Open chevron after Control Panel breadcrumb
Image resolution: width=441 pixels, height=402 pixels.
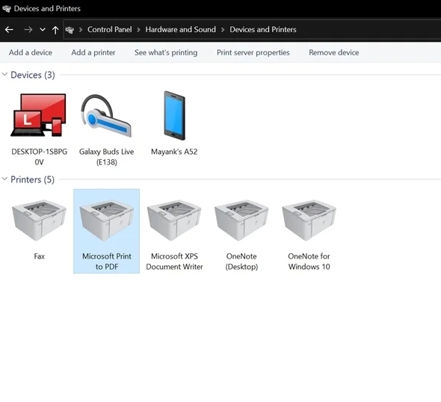pos(139,30)
